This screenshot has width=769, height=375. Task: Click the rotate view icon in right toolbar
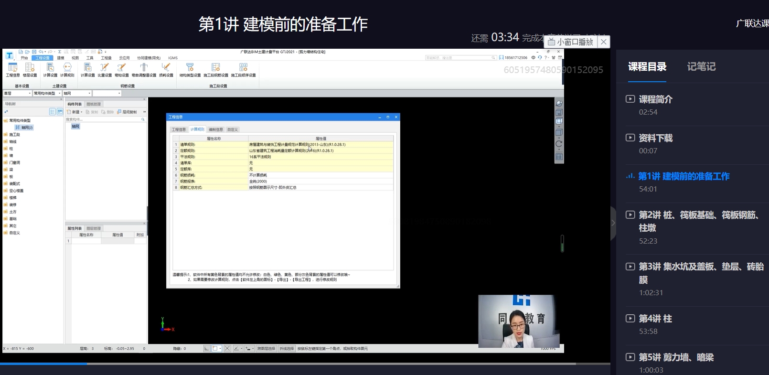coord(559,143)
